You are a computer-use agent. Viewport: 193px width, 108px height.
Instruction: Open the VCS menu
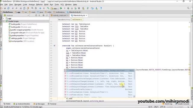(x=62, y=4)
